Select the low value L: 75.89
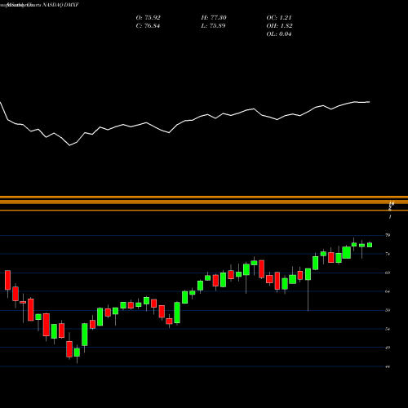The width and height of the screenshot is (408, 408). 214,26
